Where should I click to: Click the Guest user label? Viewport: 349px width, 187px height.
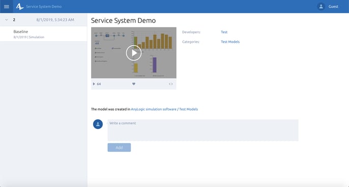[x=333, y=7]
